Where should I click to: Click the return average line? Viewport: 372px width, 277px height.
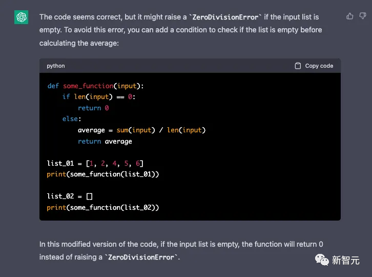coord(105,141)
